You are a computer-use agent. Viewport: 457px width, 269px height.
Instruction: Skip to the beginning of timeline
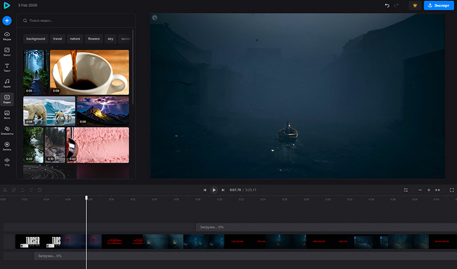coord(205,189)
